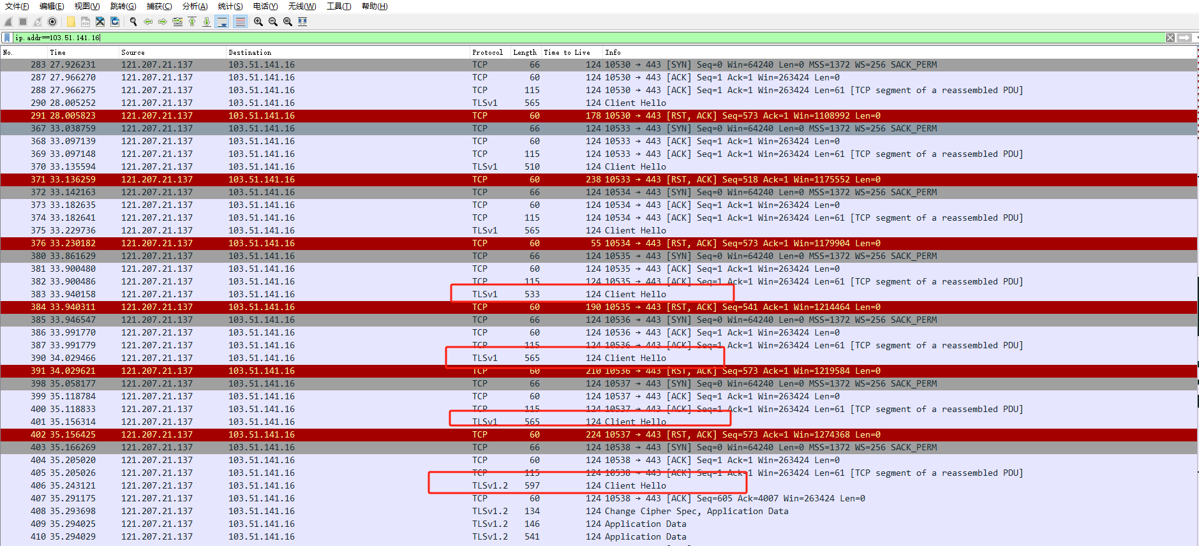This screenshot has width=1199, height=546.
Task: Open the find packet magnifier tool
Action: tap(133, 22)
